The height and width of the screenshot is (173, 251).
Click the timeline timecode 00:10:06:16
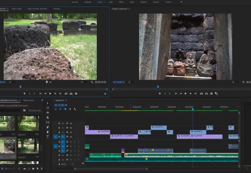61,105
